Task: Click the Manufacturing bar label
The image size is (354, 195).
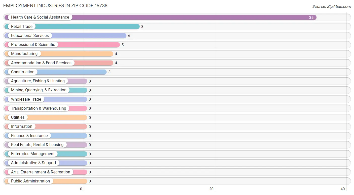Action: coord(24,54)
